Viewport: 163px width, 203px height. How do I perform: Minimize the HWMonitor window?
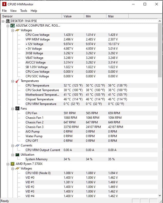tap(133, 4)
